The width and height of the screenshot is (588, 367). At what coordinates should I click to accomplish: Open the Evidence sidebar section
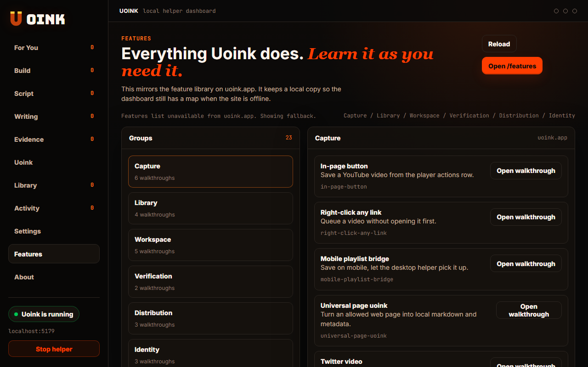[54, 139]
